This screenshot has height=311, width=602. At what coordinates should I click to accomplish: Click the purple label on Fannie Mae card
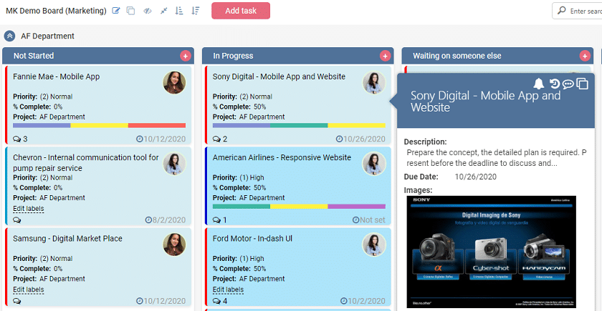[42, 125]
